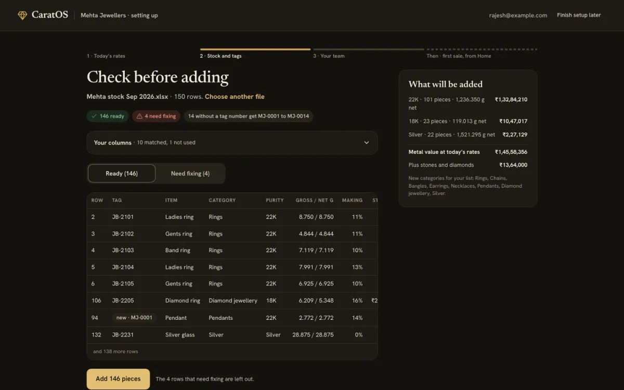
Task: Click the PURITY column header
Action: click(275, 200)
